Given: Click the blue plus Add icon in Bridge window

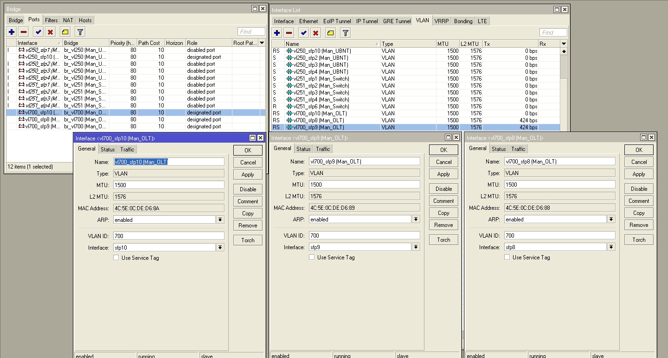Looking at the screenshot, I should pos(12,32).
